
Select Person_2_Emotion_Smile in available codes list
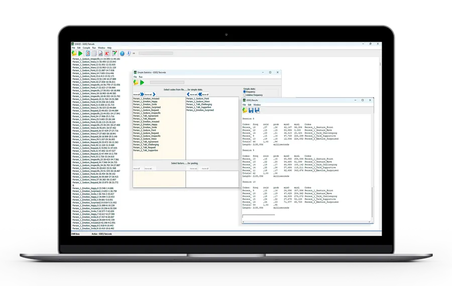tap(145, 127)
